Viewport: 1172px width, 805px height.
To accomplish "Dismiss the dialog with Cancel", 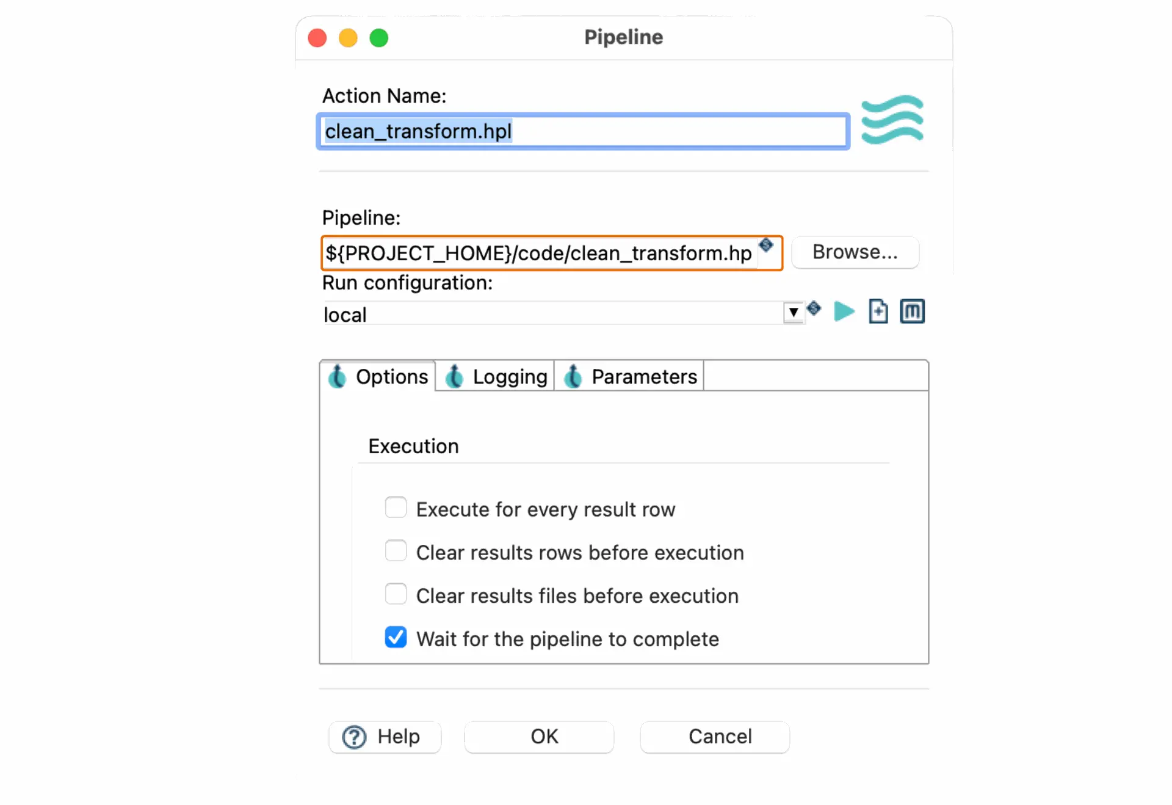I will 715,737.
